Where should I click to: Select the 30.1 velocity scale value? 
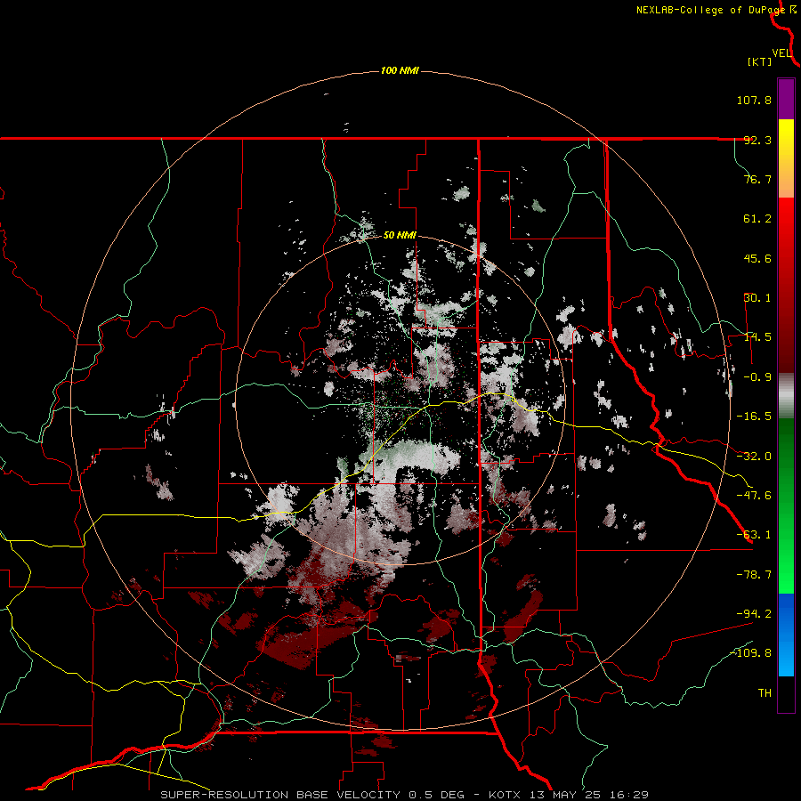point(757,298)
